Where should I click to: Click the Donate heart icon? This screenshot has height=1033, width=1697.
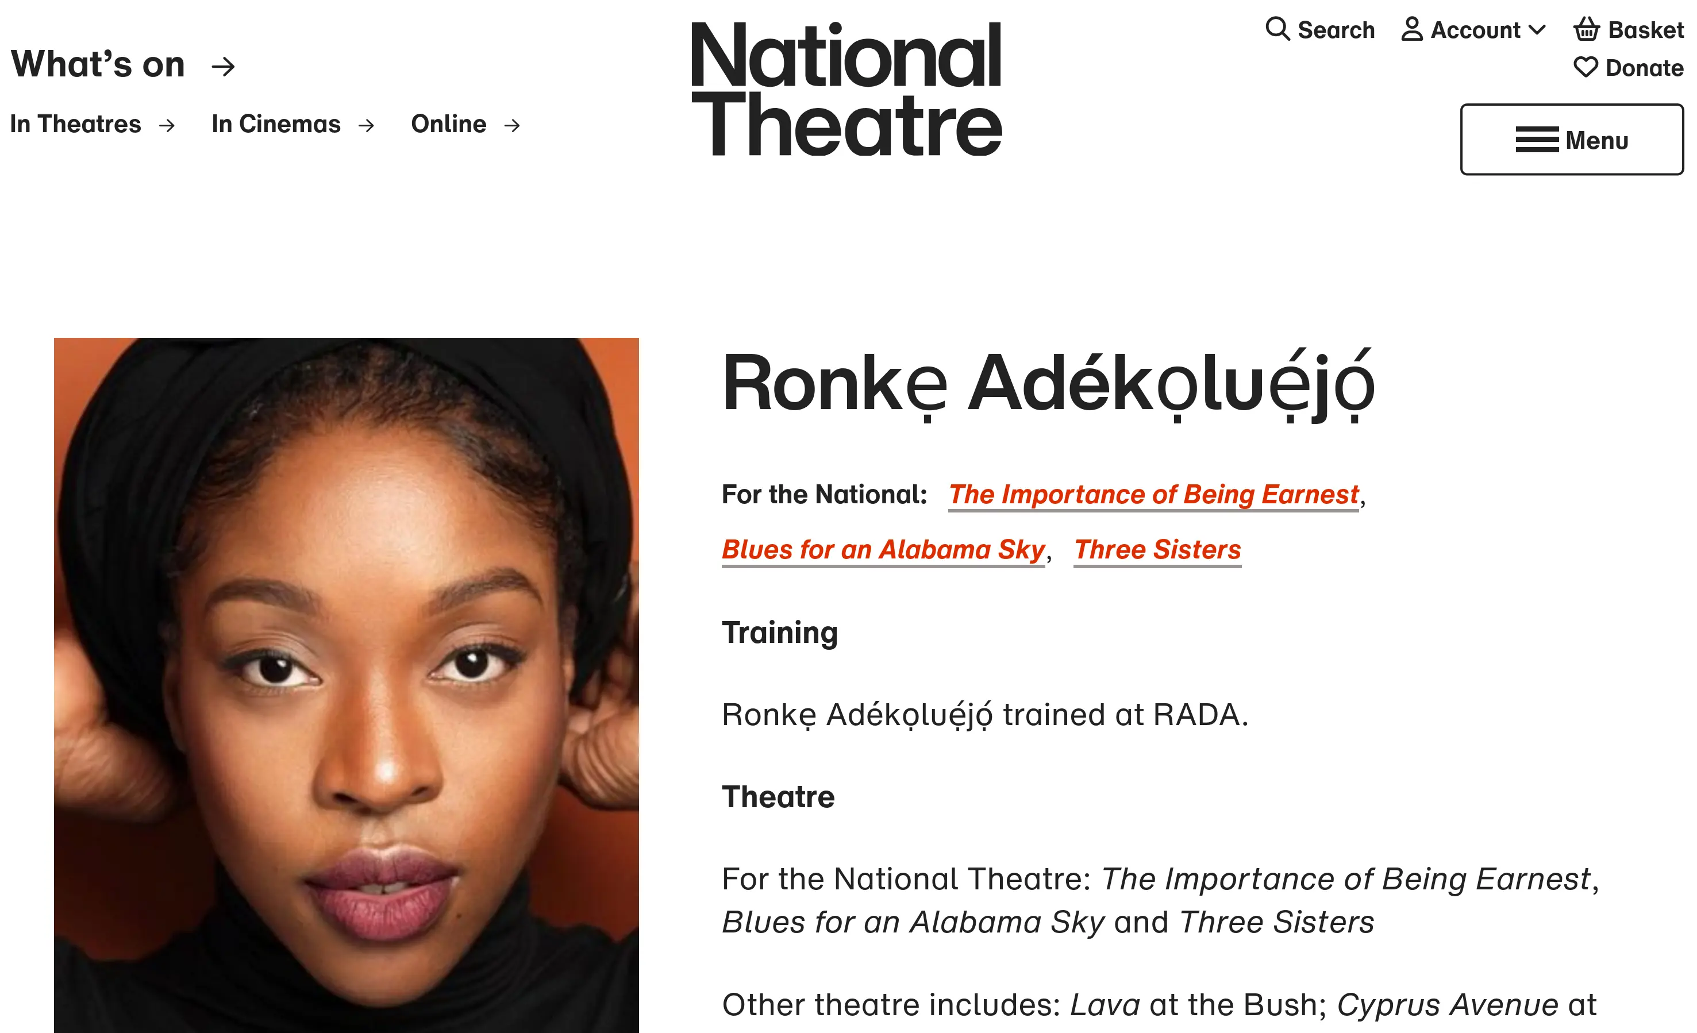click(x=1586, y=67)
